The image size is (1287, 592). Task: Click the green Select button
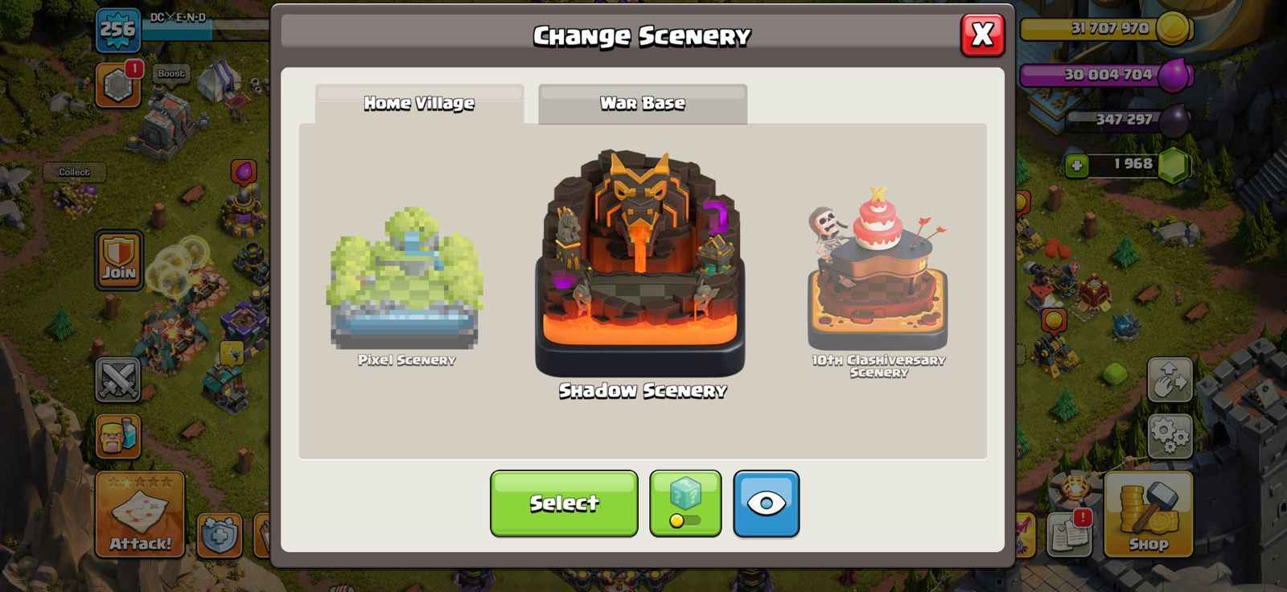click(564, 504)
